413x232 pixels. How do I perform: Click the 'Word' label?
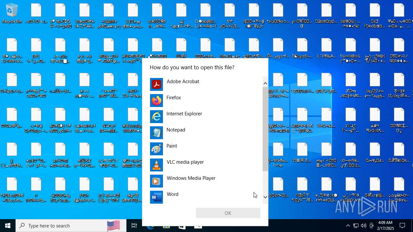(x=173, y=194)
